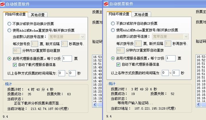Open 网络环境设置 tab in the right window
Screen dimensions: 206x120
point(119,14)
